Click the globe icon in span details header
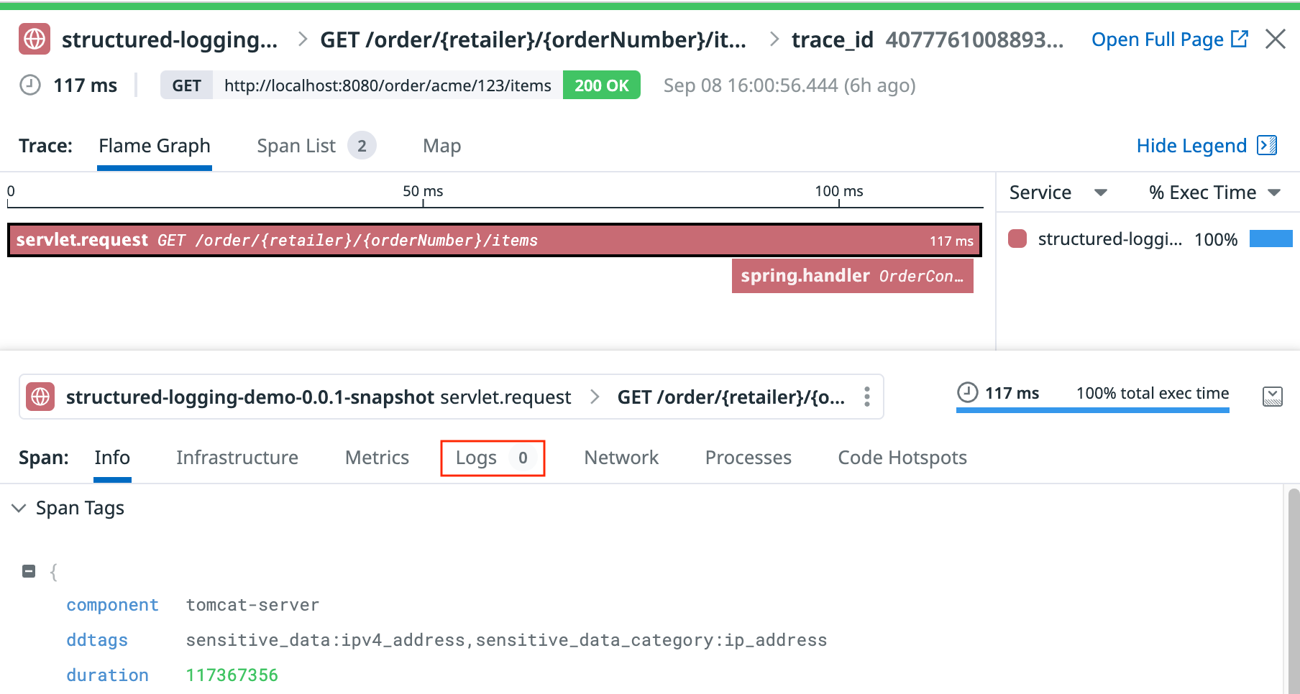This screenshot has width=1300, height=694. (x=41, y=397)
